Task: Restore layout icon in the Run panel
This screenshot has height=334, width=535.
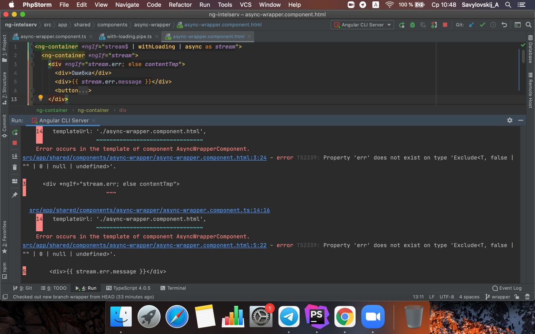Action: pyautogui.click(x=15, y=181)
